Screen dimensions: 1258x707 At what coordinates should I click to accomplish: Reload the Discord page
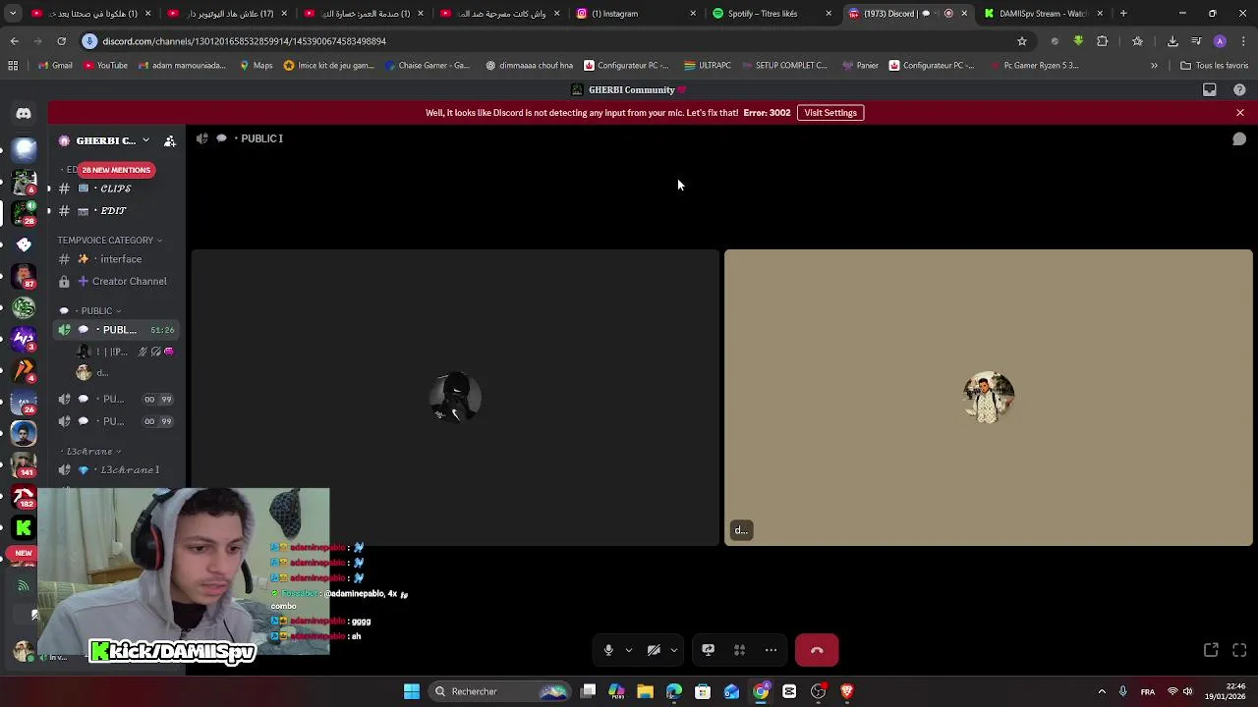pos(61,41)
